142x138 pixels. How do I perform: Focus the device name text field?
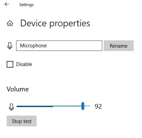[x=59, y=46]
